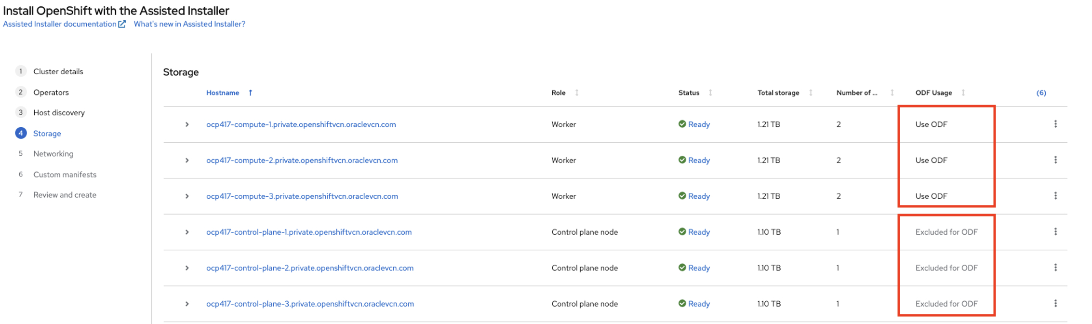
Task: Open kebab menu for ocp417-compute-3 row
Action: tap(1055, 196)
